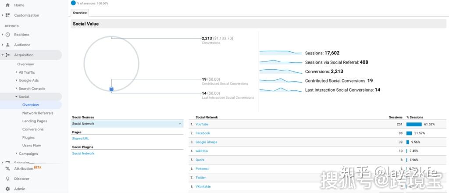Image resolution: width=449 pixels, height=193 pixels.
Task: Go to the Home page
Action: pos(19,5)
